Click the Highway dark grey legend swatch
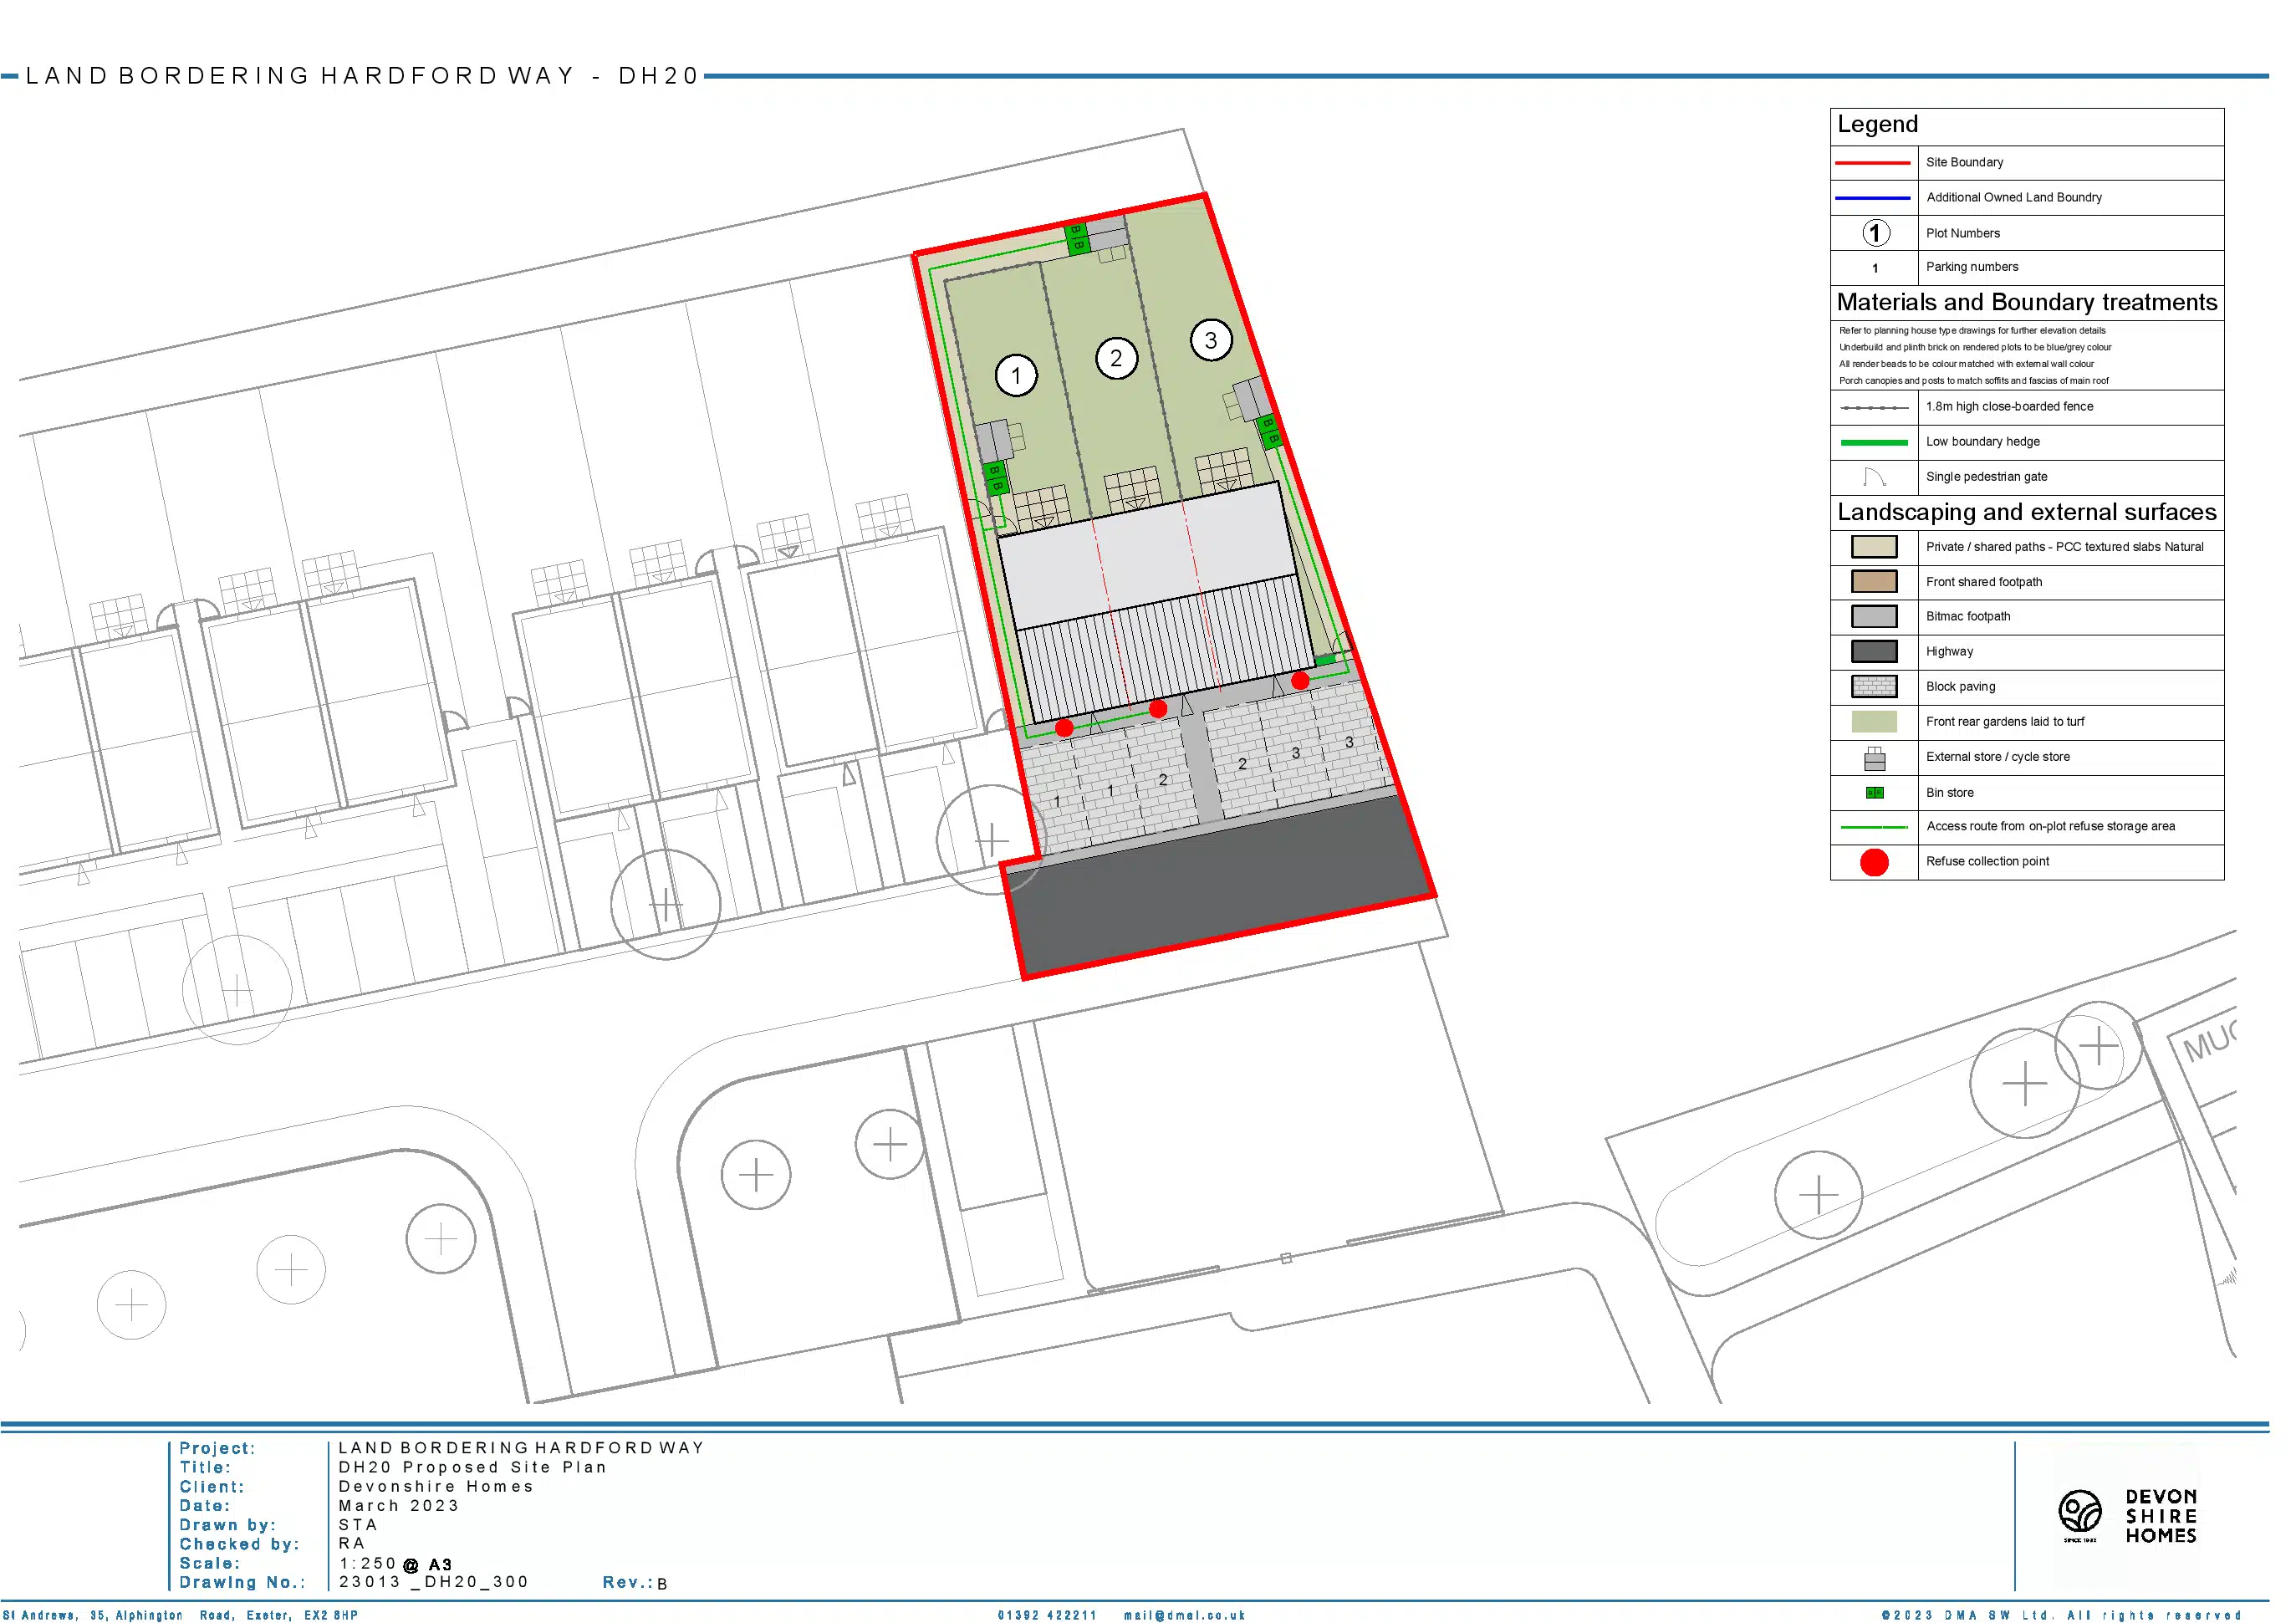The height and width of the screenshot is (1623, 2296). point(1874,652)
